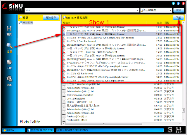Select 男人必學kiss基本技巧大全.txt row
This screenshot has width=187, height=135.
click(x=121, y=106)
